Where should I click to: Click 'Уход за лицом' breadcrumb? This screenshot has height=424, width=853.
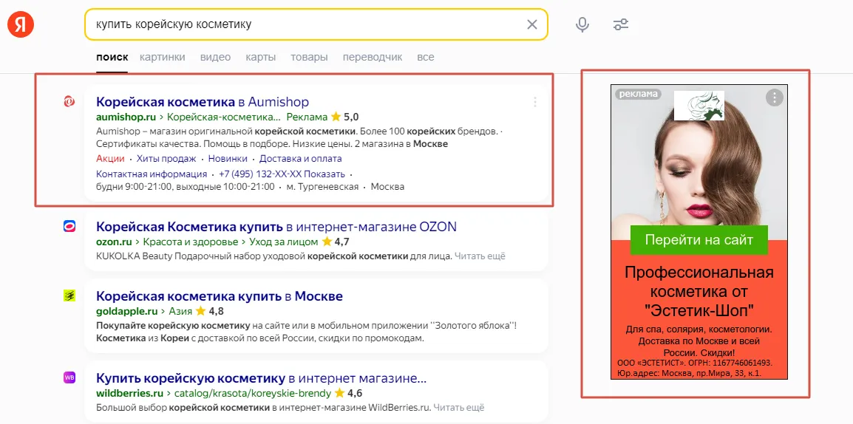283,242
